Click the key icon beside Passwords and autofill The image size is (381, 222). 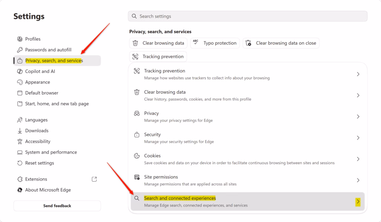20,50
